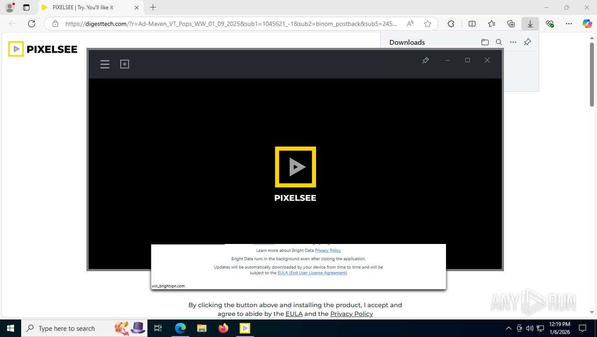Open the Downloads folder icon
Image resolution: width=597 pixels, height=337 pixels.
[485, 42]
